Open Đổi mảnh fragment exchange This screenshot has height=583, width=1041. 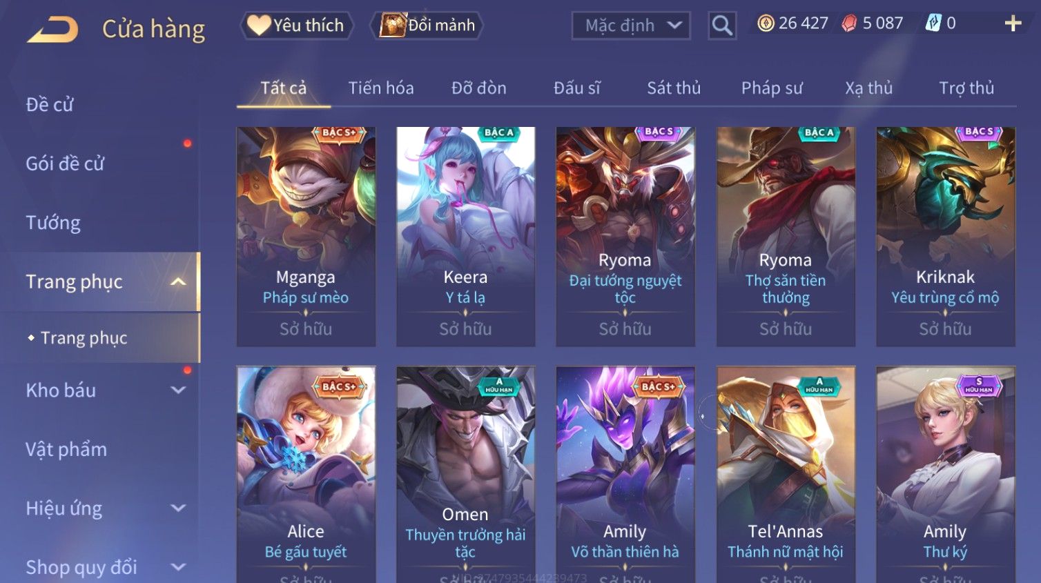coord(427,26)
